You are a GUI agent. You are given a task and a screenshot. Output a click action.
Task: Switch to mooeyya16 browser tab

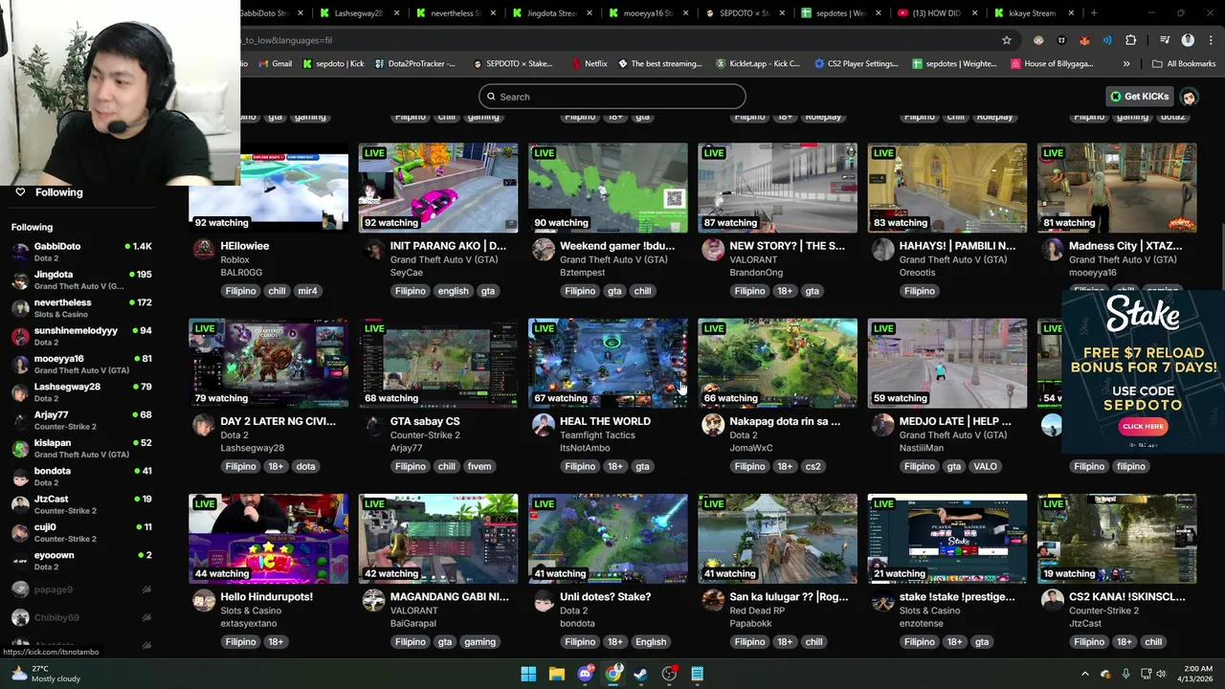[x=647, y=13]
